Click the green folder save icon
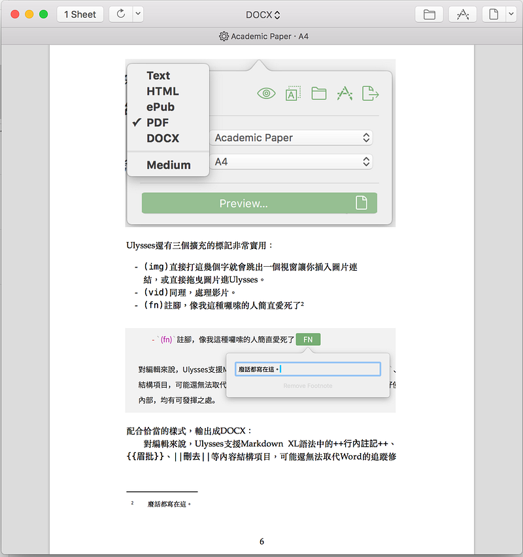This screenshot has height=557, width=523. pyautogui.click(x=319, y=93)
